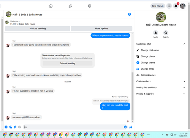The height and width of the screenshot is (138, 190).
Task: Click the Search magnifier in the right panel
Action: point(166,33)
